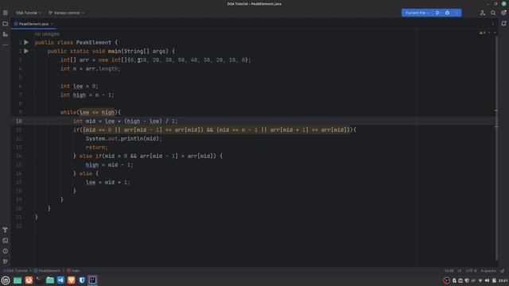The image size is (509, 286).
Task: Open the terminal from the taskbar
Action: (39, 280)
